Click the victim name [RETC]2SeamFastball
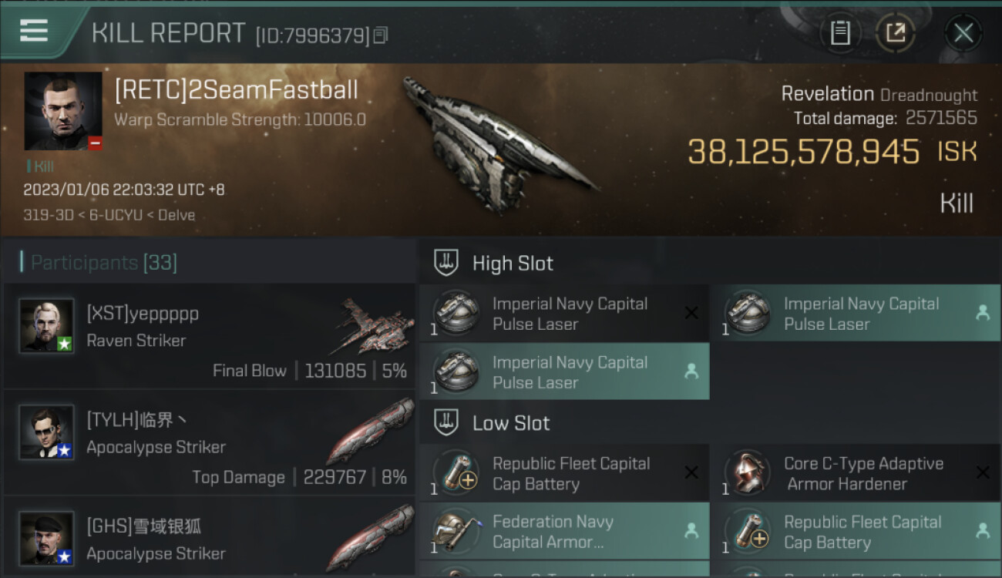Viewport: 1002px width, 578px height. coord(236,90)
